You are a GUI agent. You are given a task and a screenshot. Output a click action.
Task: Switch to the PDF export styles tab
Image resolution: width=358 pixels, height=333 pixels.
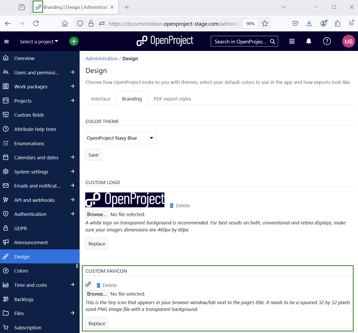(x=172, y=99)
